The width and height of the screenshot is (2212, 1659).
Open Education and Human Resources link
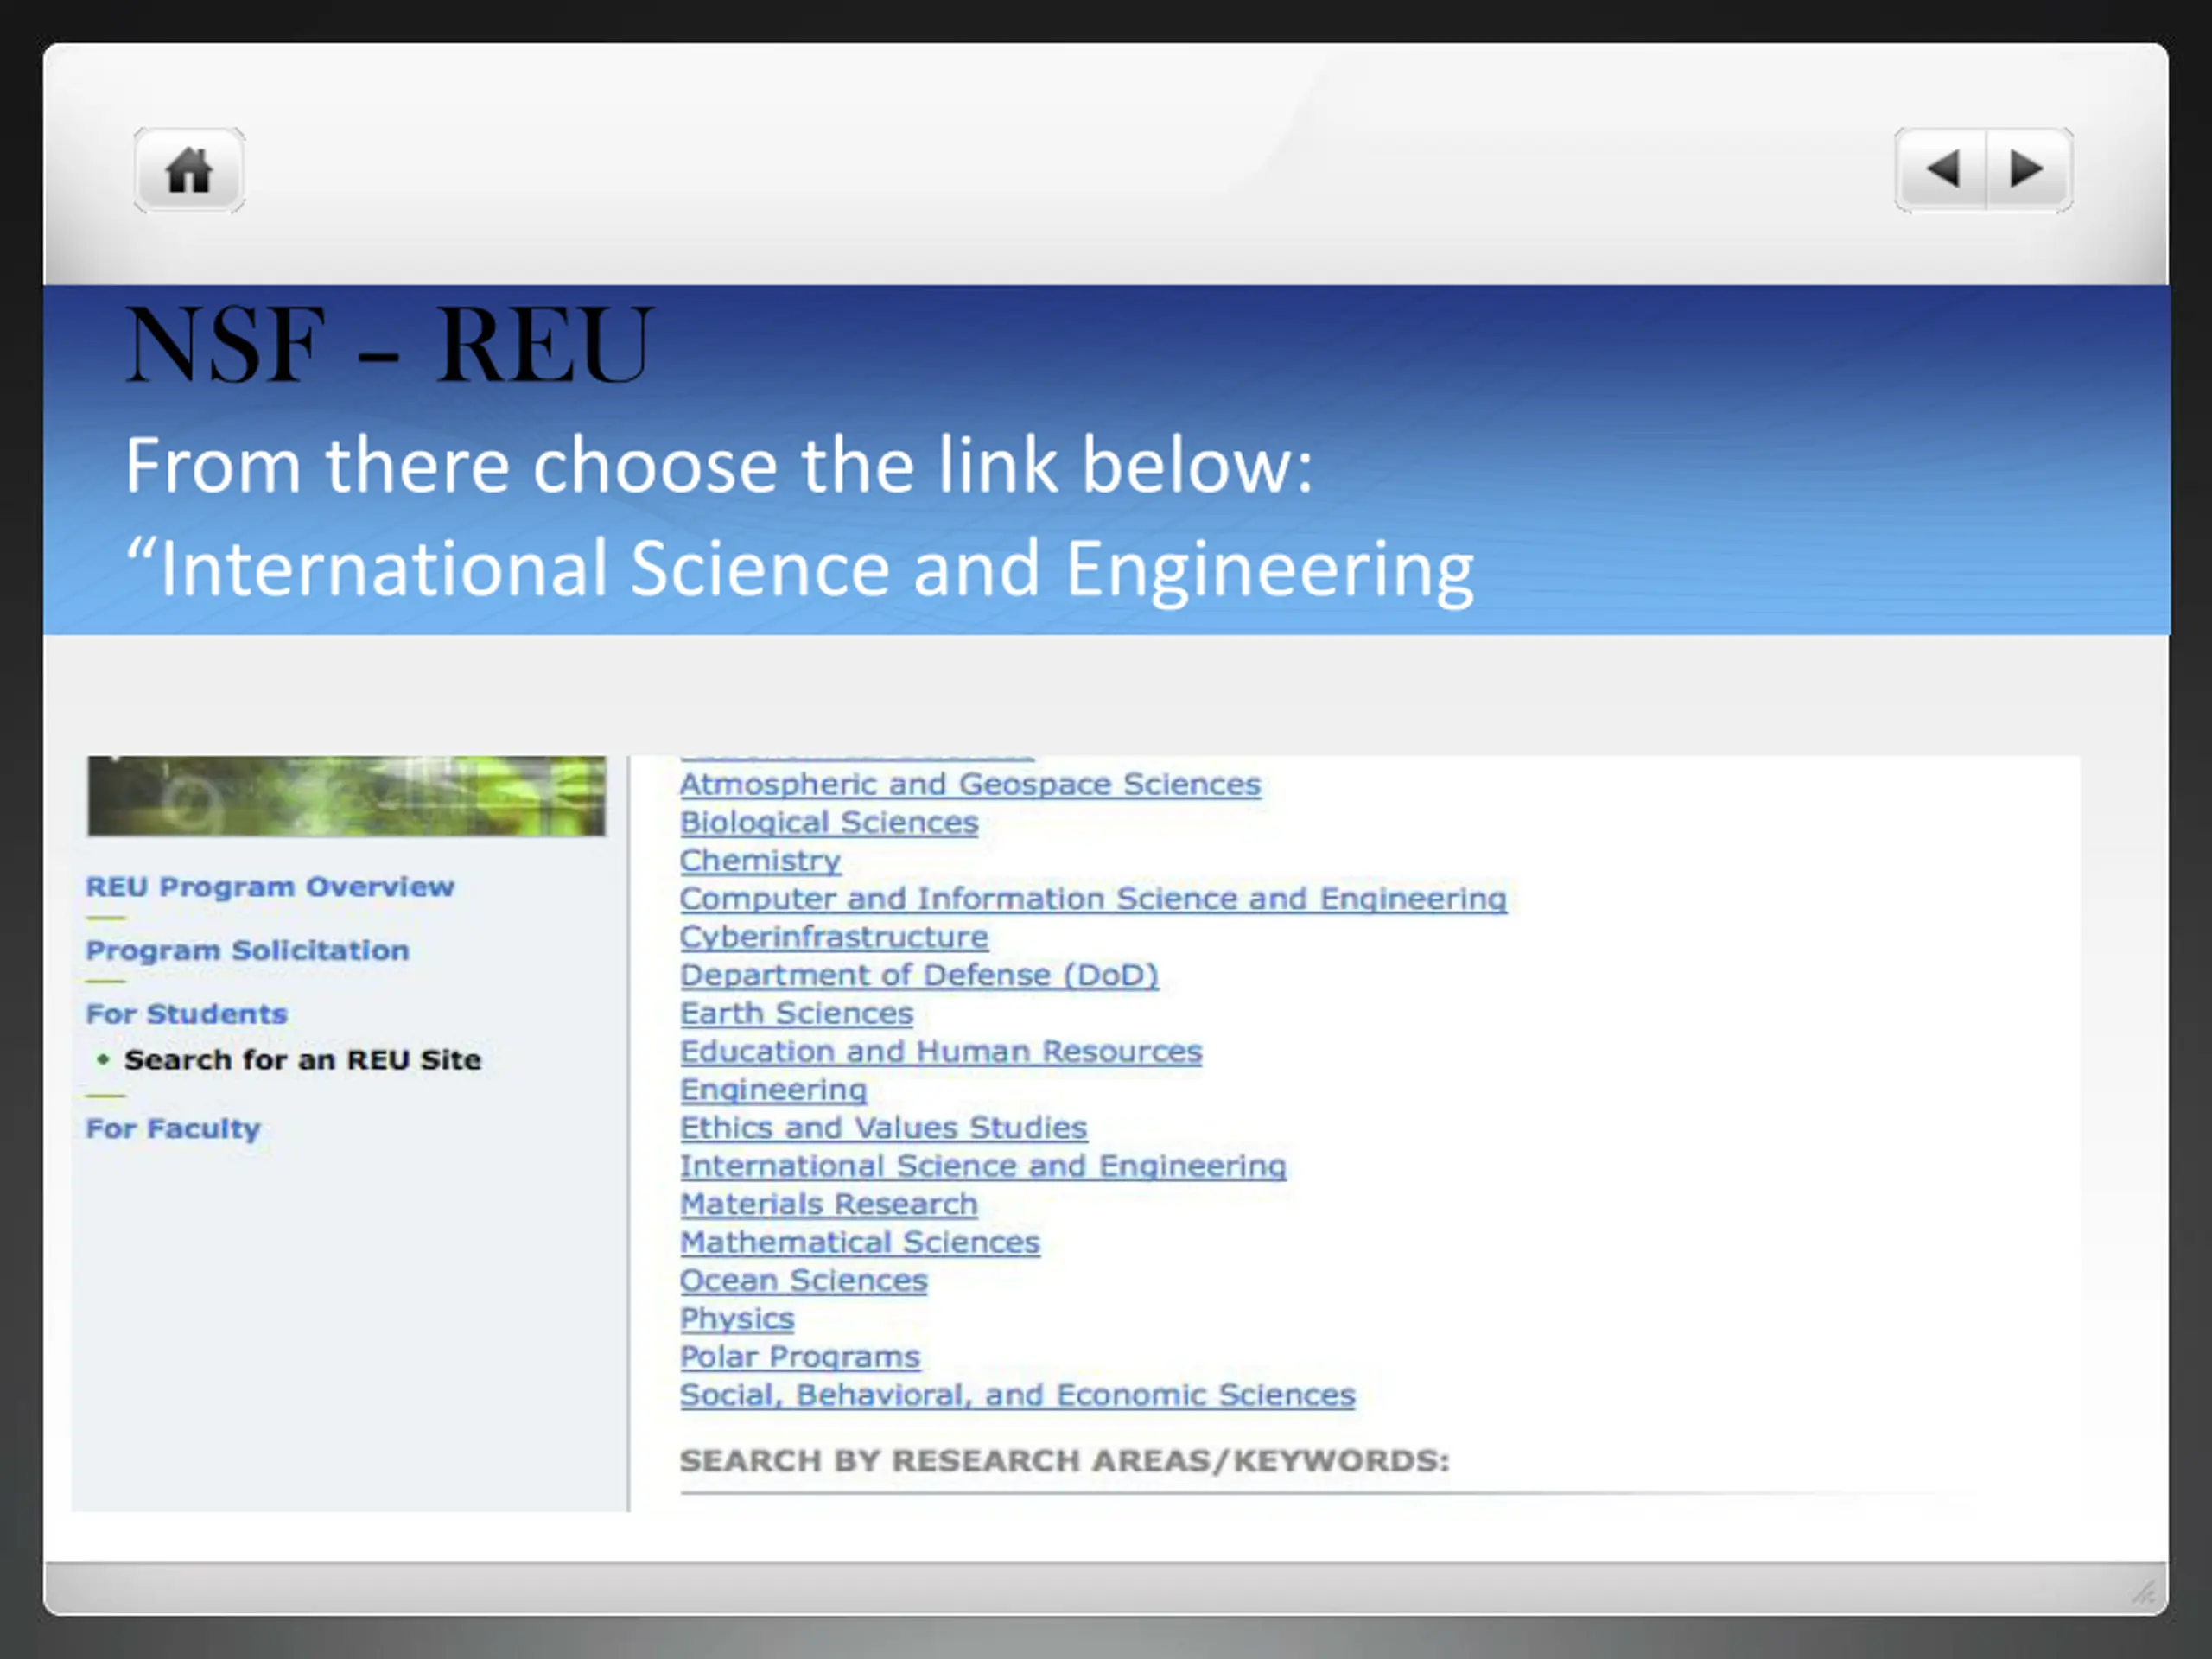tap(941, 1051)
